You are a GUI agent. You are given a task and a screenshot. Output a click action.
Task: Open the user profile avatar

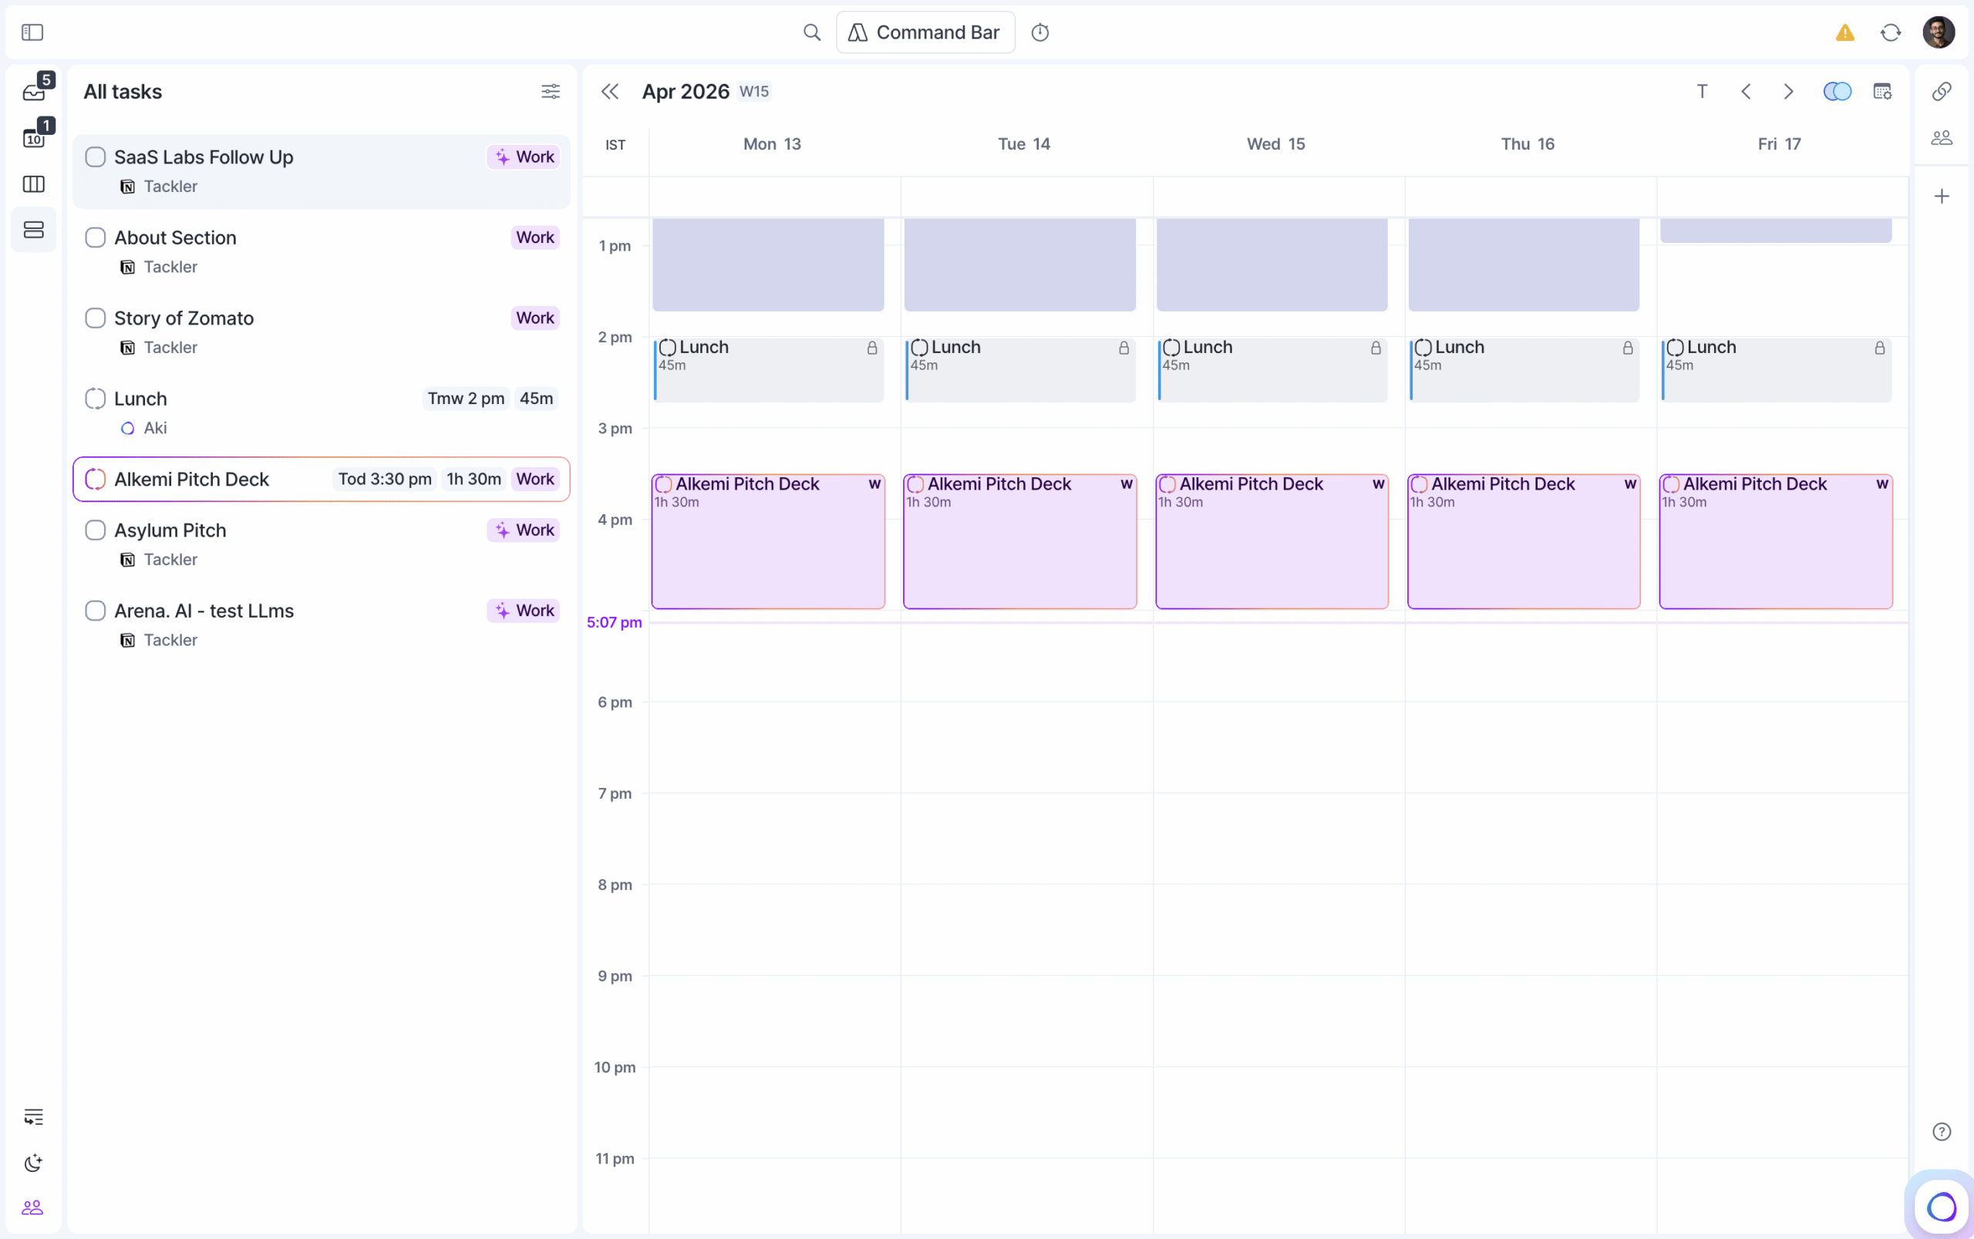coord(1938,32)
